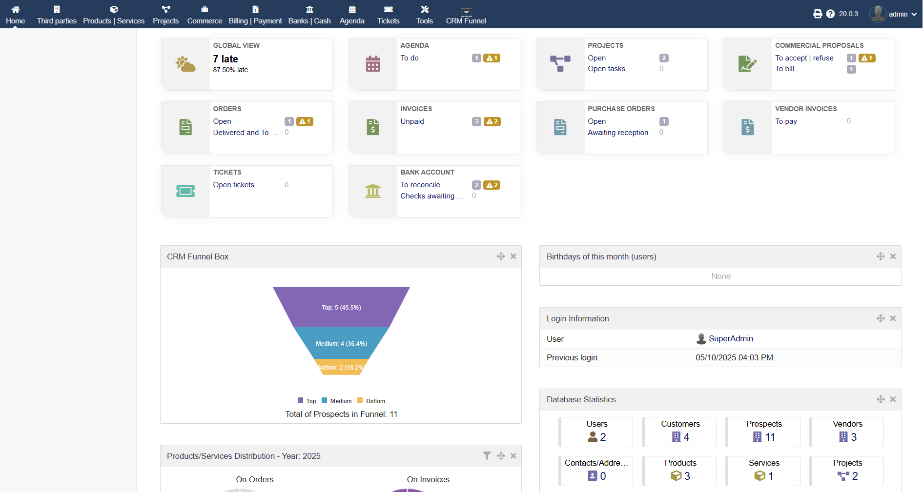Click the purple Top funnel segment
The width and height of the screenshot is (923, 492).
341,307
